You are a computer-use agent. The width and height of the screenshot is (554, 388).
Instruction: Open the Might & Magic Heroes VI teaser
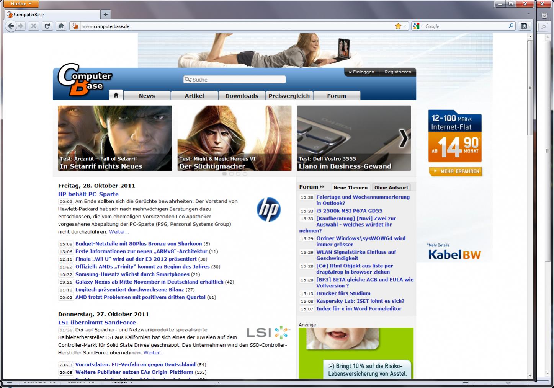tap(234, 138)
